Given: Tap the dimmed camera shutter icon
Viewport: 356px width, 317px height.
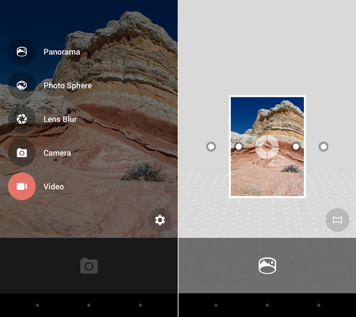Looking at the screenshot, I should [89, 266].
